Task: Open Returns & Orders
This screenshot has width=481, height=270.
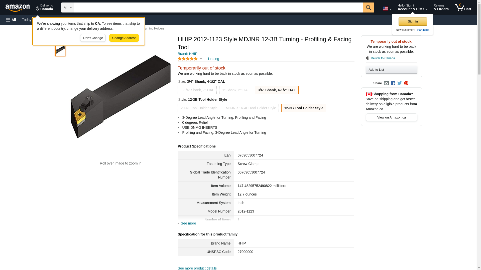Action: 441,7
